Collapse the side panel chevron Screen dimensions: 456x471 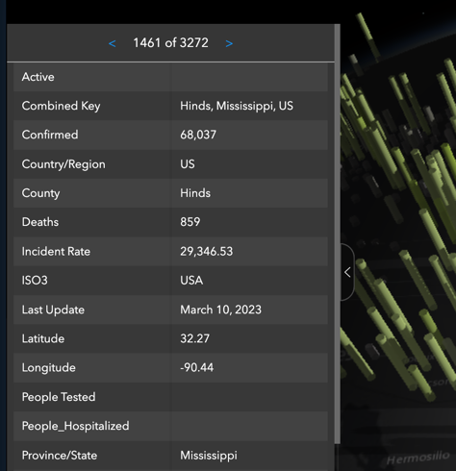coord(347,272)
